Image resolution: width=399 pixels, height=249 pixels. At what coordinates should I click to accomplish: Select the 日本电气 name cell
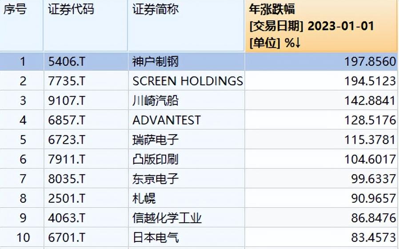(x=156, y=237)
